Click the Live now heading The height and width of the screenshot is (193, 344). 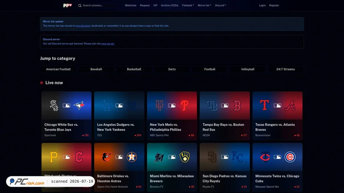coord(54,83)
